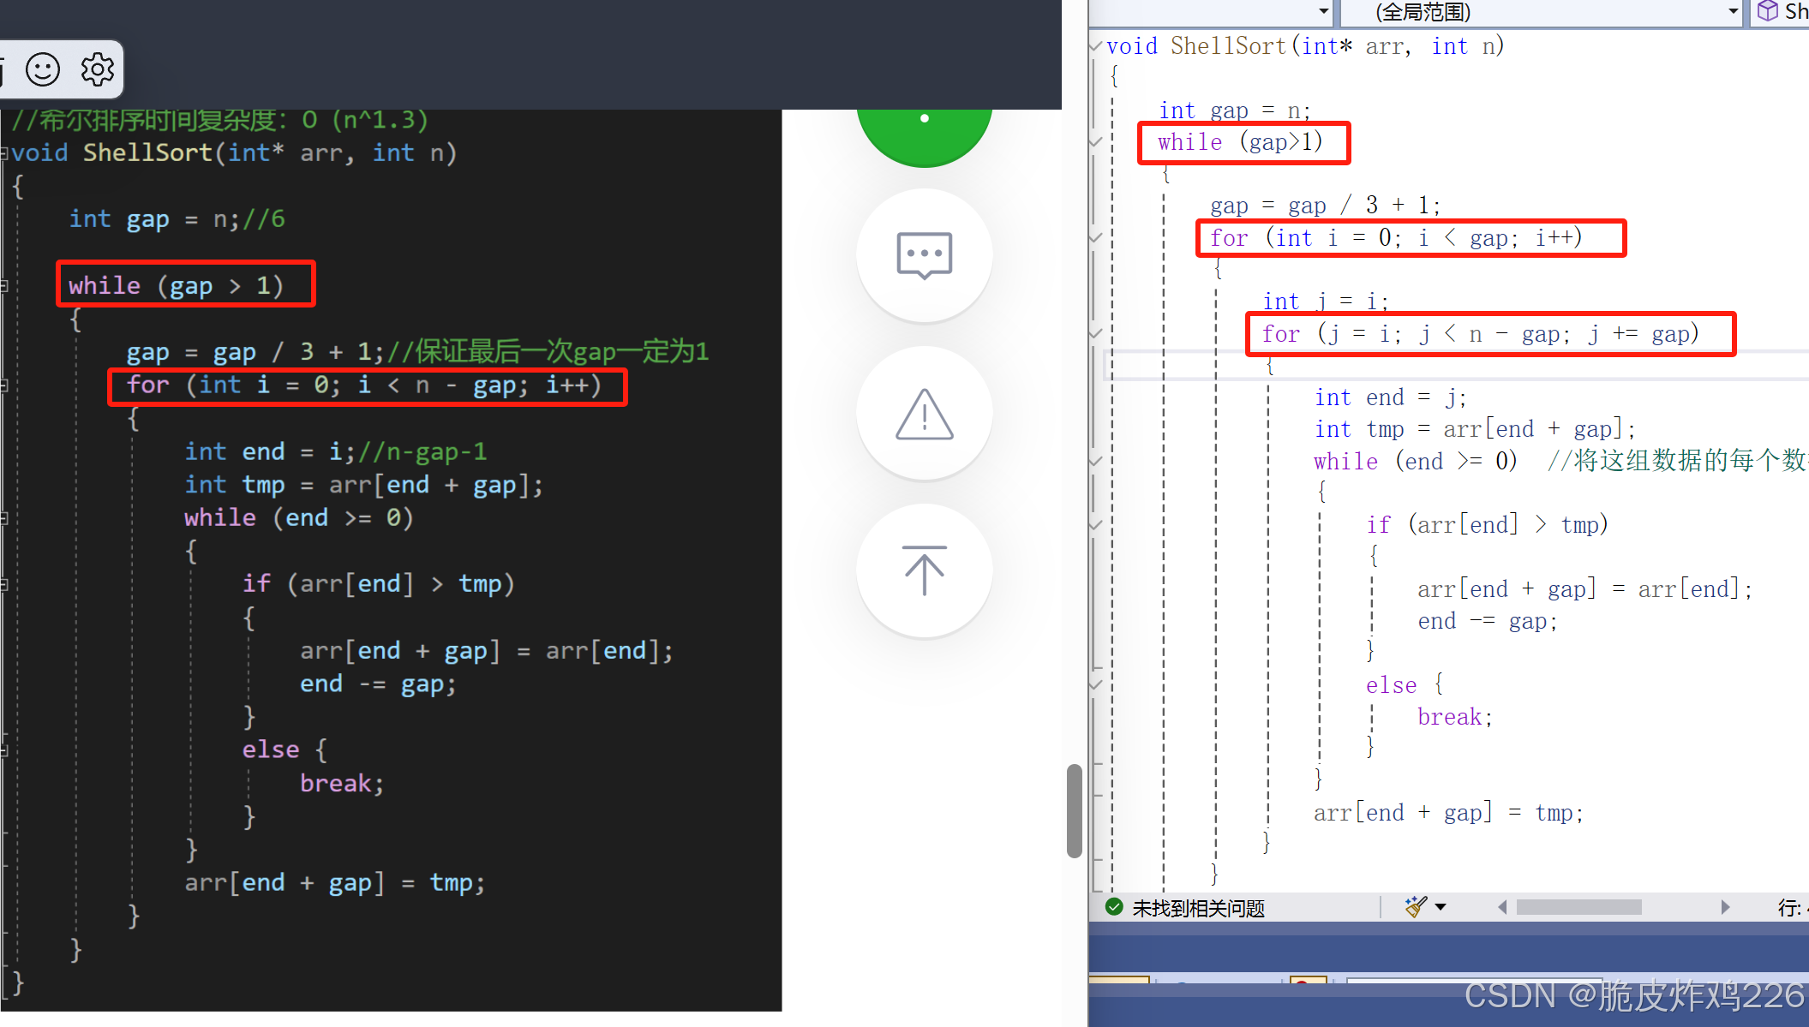Click the smiley emoji icon
Viewport: 1809px width, 1027px height.
[x=43, y=69]
